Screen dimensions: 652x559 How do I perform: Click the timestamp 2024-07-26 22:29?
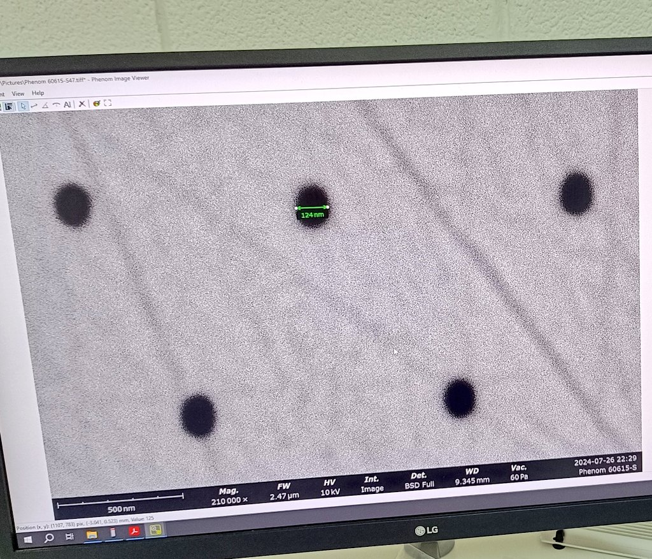[605, 461]
